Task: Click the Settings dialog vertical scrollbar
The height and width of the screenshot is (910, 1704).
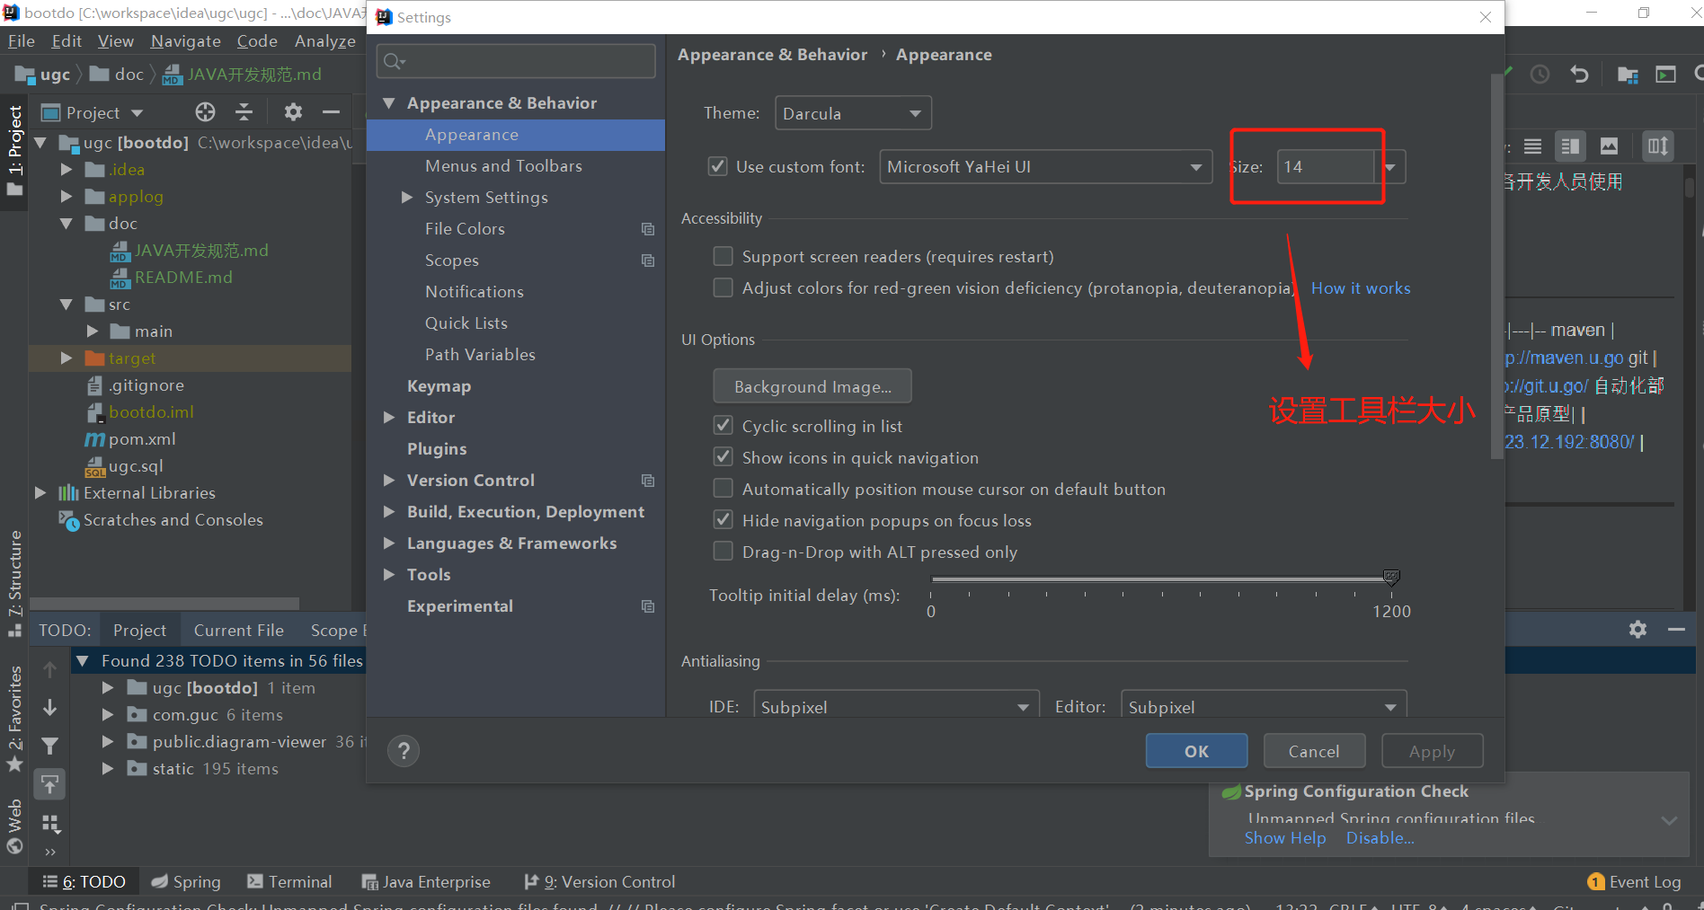Action: pos(1496,265)
